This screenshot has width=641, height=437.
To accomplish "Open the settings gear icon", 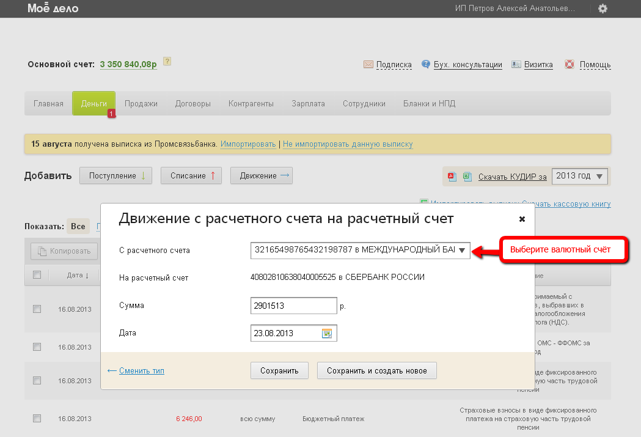I will [x=603, y=9].
